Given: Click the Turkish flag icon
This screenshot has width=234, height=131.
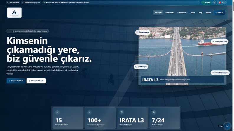Looking at the screenshot, I should (220, 3).
